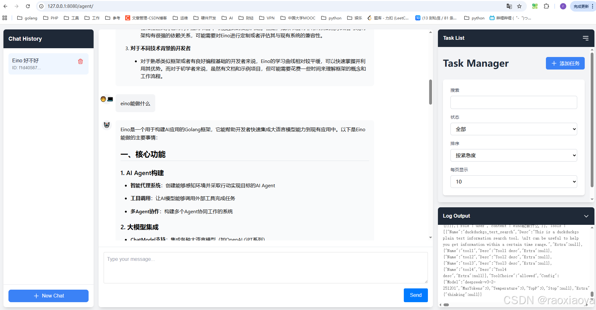
Task: Click the Chat History panel header
Action: click(49, 39)
